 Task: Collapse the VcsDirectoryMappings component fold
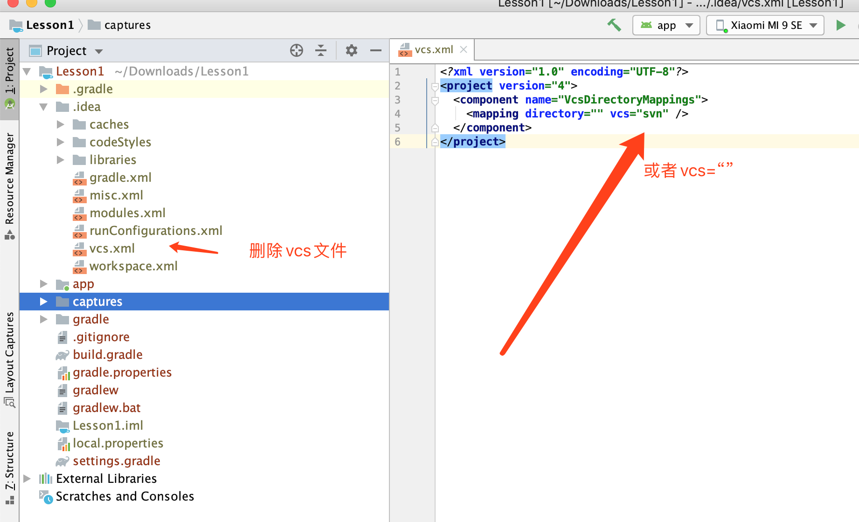[435, 100]
